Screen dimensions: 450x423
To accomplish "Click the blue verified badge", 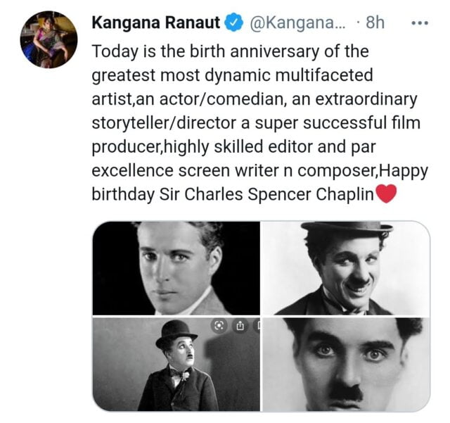I will pos(233,23).
